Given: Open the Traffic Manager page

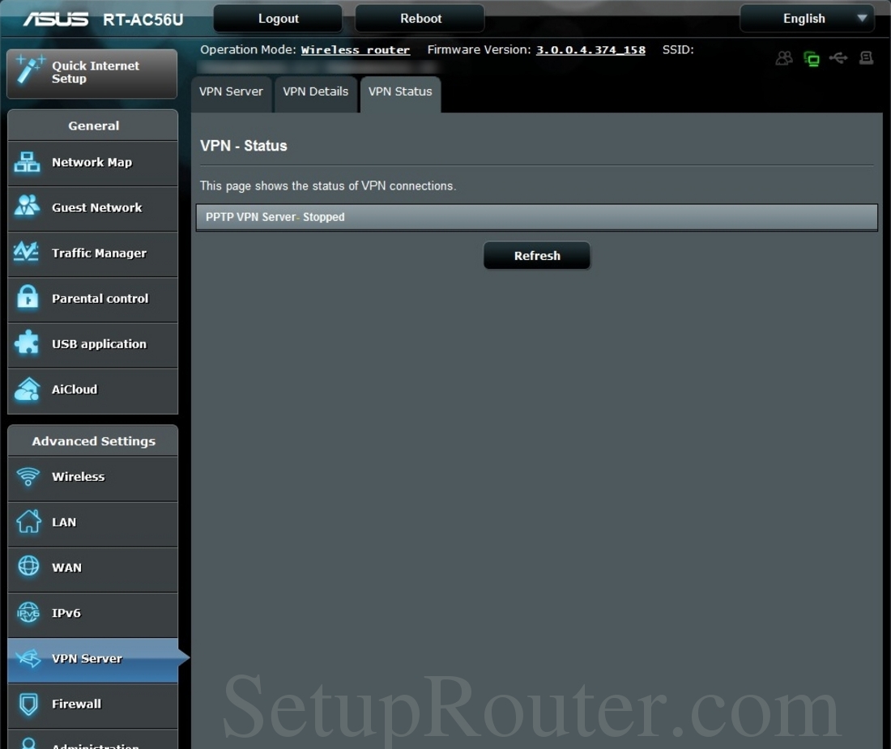Looking at the screenshot, I should 92,253.
